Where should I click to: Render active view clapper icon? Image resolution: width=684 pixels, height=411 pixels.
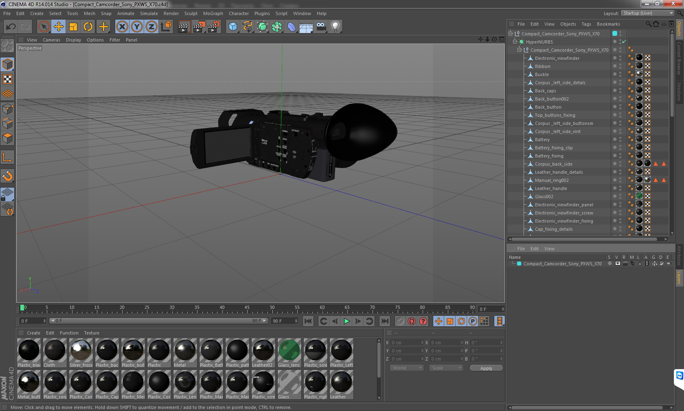coord(184,27)
